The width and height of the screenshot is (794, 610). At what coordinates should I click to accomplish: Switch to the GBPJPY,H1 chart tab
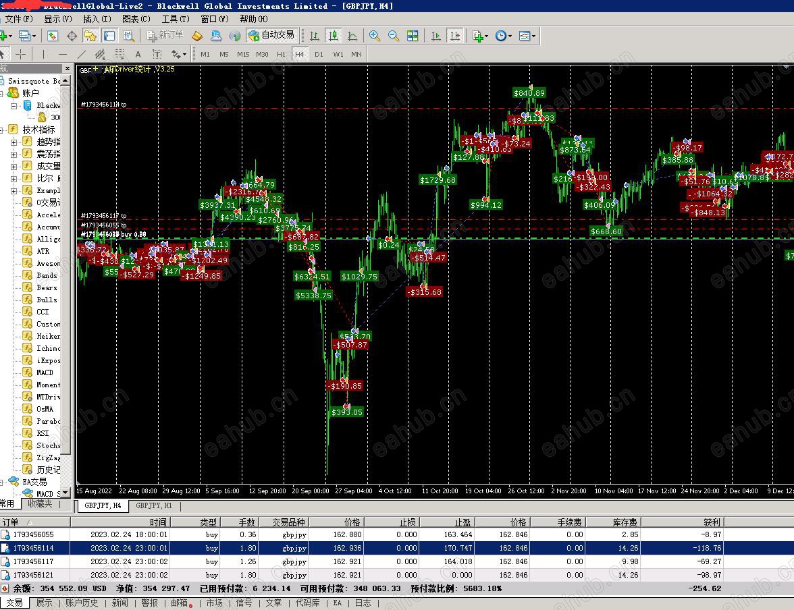(154, 505)
